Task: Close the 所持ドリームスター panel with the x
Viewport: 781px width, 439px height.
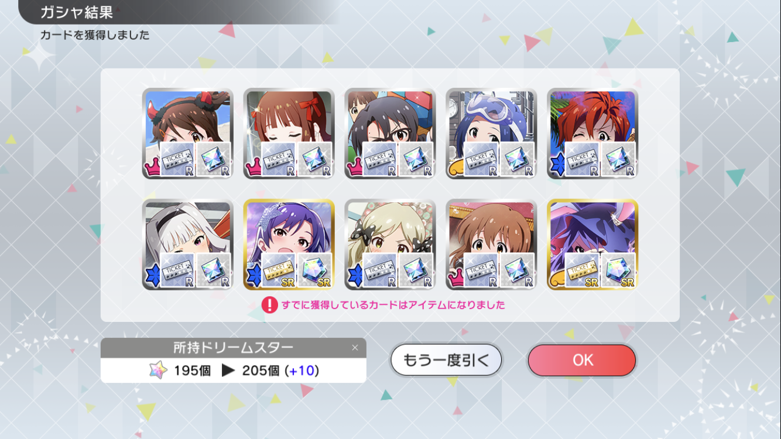Action: (355, 348)
